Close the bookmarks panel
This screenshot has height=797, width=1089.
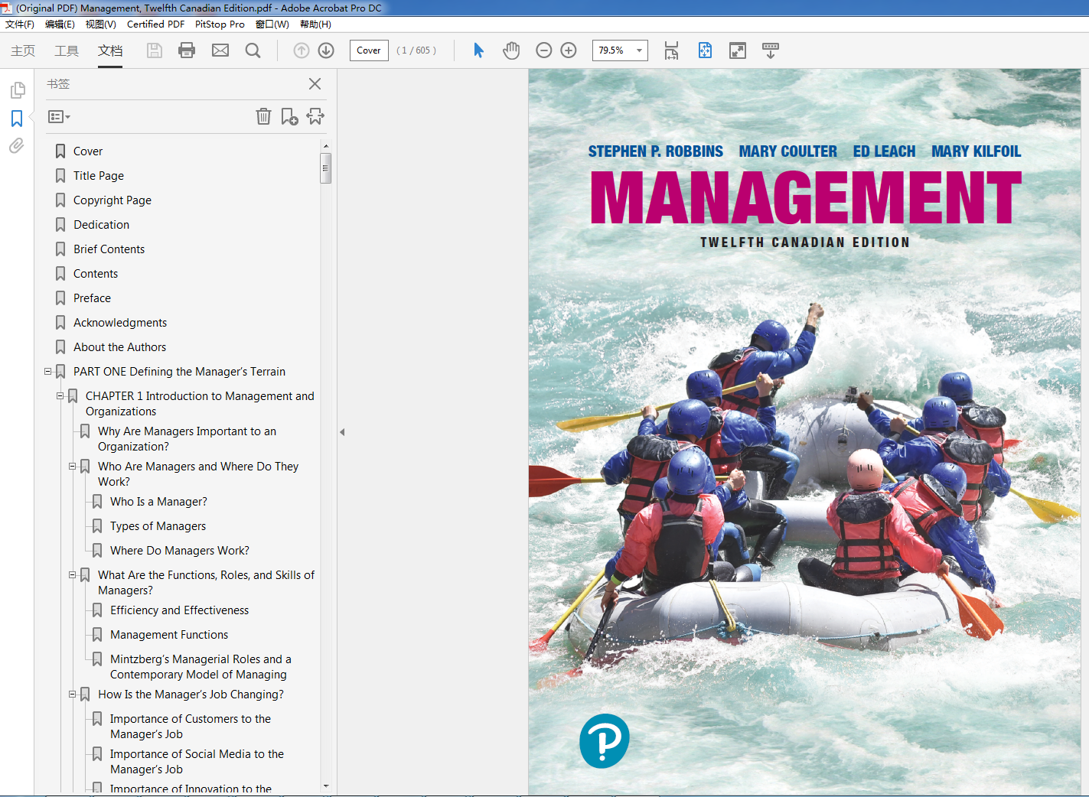point(315,84)
